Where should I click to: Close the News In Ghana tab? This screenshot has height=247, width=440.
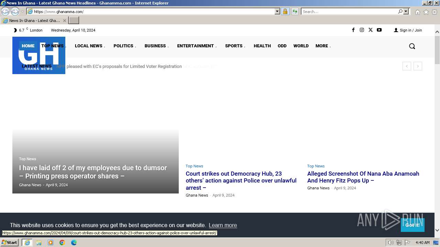(64, 21)
